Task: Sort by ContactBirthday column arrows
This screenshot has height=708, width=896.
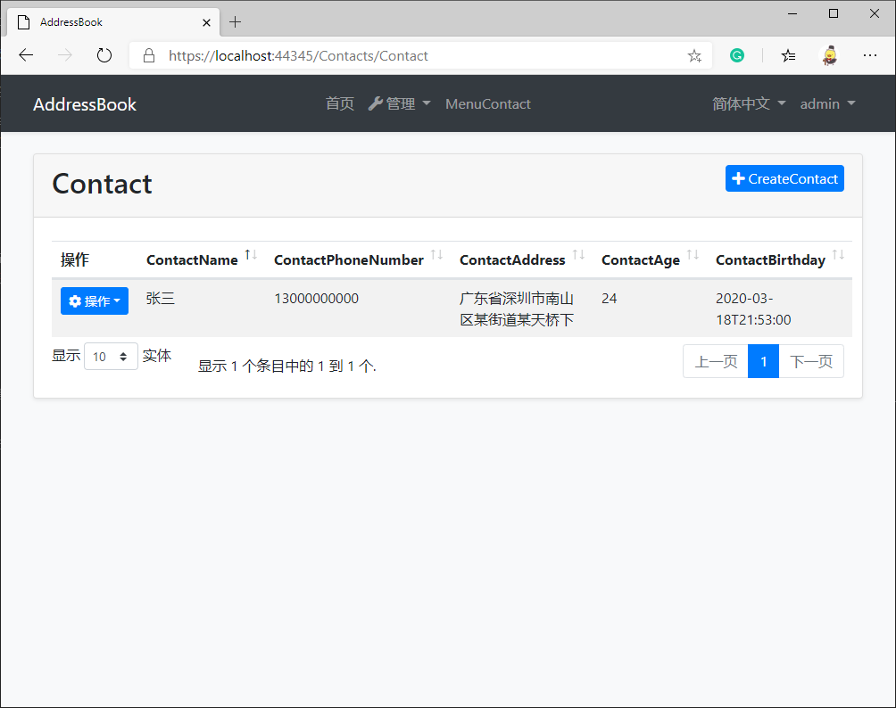Action: tap(838, 255)
